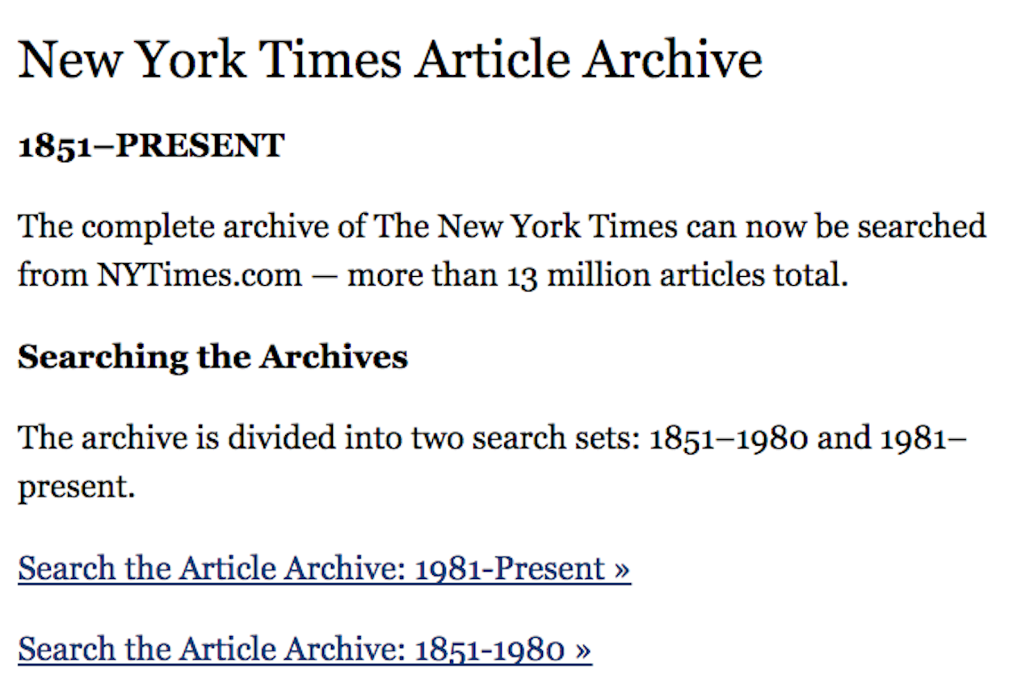The width and height of the screenshot is (1034, 700).
Task: Click the word NYTimes.com in the paragraph
Action: coord(200,275)
